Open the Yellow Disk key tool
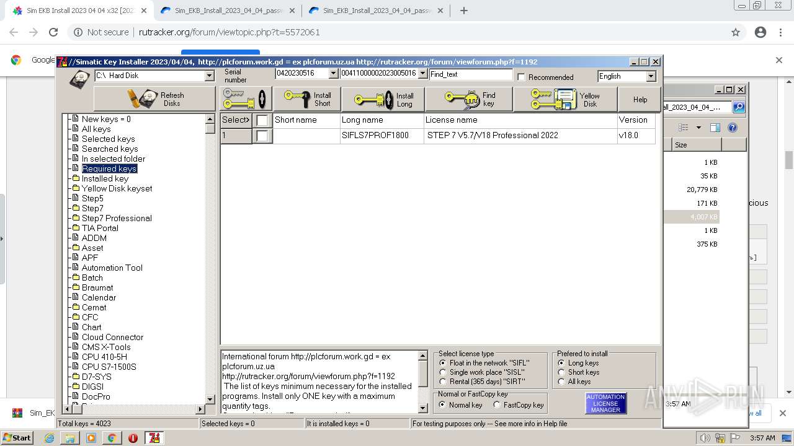Screen dimensions: 794x446 [565, 99]
